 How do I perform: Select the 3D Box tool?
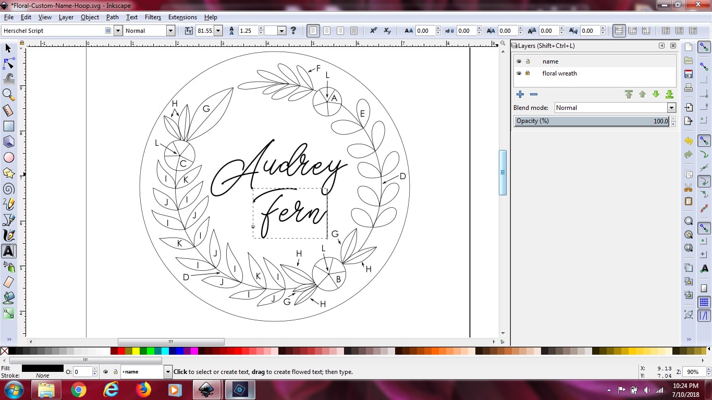tap(8, 142)
